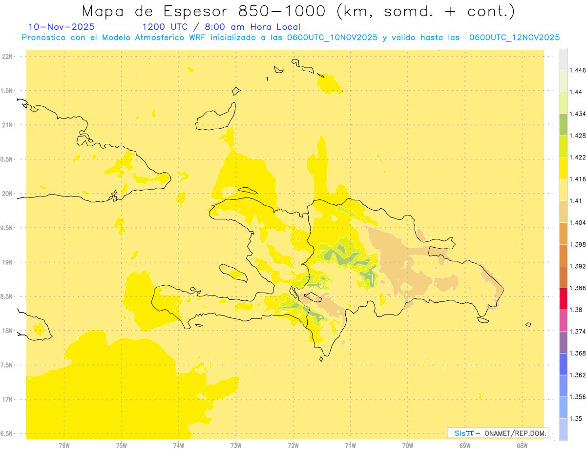Click the '1.356' colorbar value
Viewport: 586px width, 452px height.
click(577, 397)
